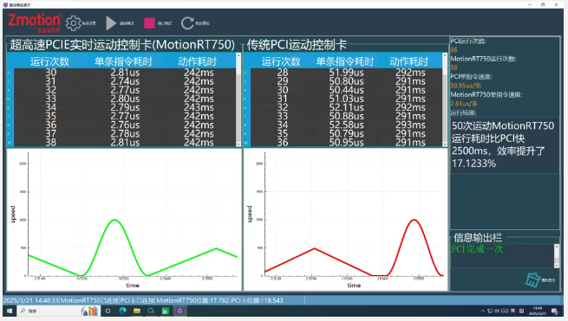The width and height of the screenshot is (568, 321).
Task: Open the Windows Start menu
Action: pos(10,311)
